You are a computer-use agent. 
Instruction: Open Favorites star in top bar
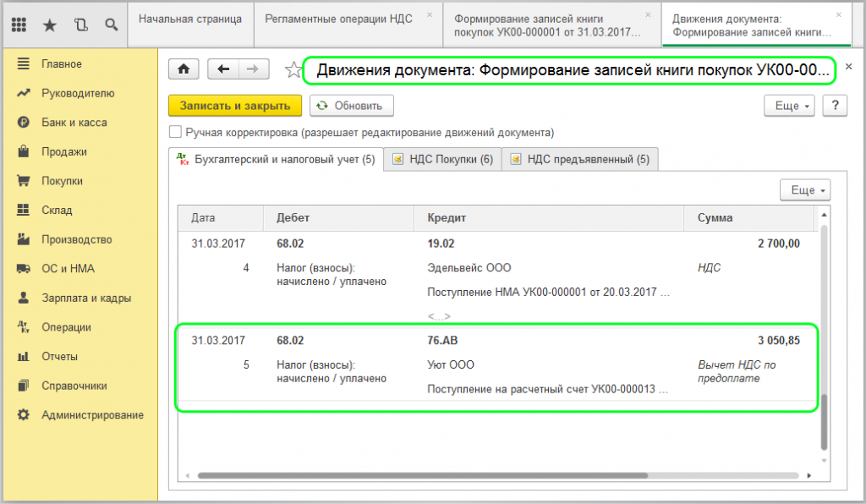point(49,25)
